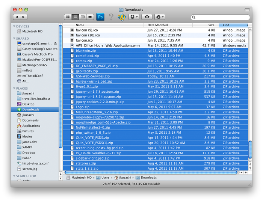Click the sidebar scrollbar thumb
This screenshot has height=202, width=263.
[61, 86]
